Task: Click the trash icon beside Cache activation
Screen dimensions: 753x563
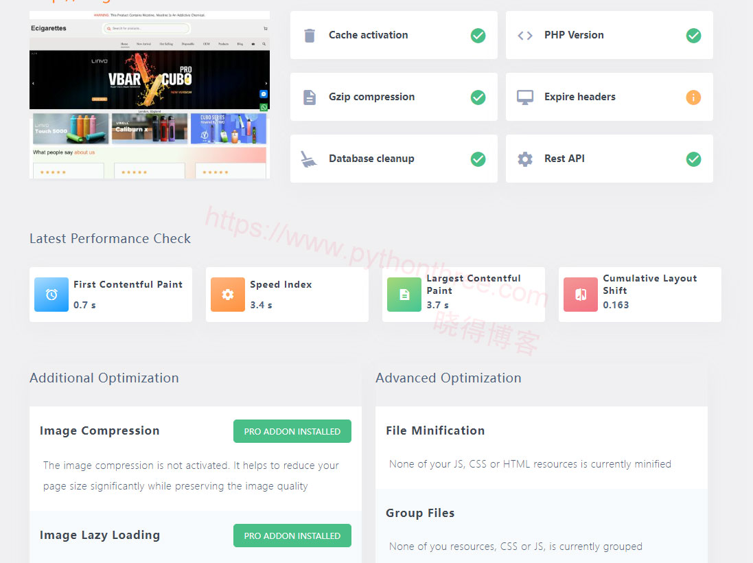Action: point(310,36)
